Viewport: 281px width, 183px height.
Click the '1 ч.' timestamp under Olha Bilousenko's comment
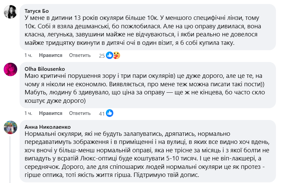28,114
